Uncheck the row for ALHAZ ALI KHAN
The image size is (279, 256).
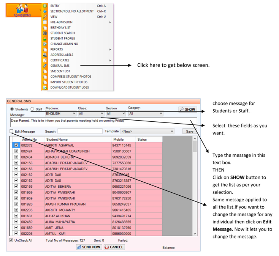tap(16, 216)
